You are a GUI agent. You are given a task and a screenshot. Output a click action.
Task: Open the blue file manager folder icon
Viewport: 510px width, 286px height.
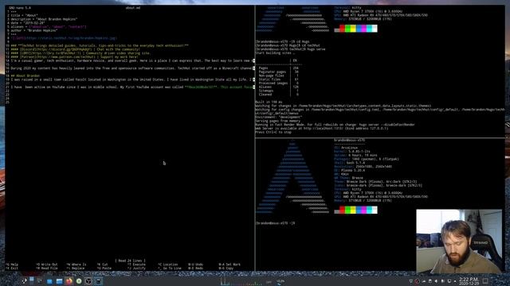59,281
